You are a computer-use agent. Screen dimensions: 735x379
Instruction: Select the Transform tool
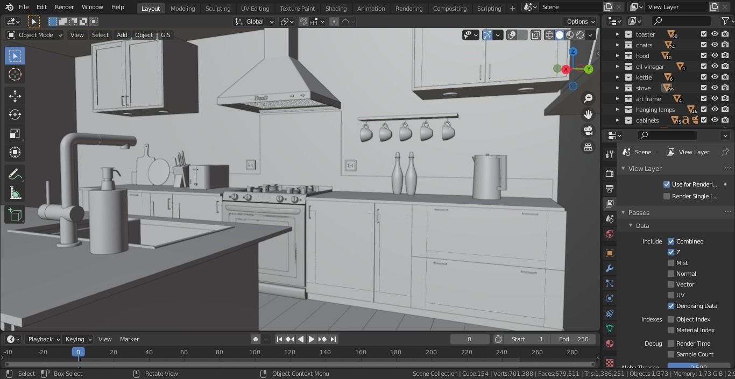coord(15,152)
